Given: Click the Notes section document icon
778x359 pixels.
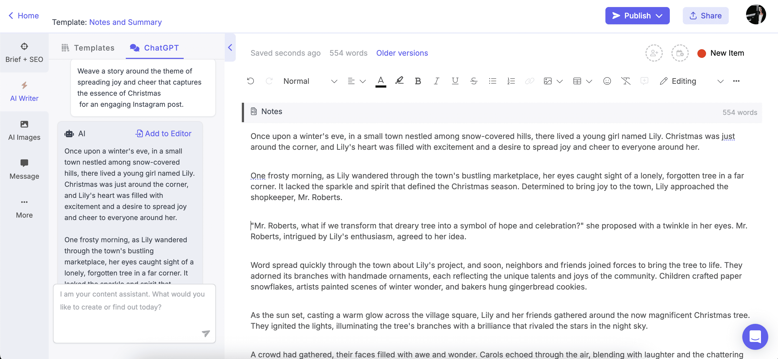Looking at the screenshot, I should [254, 111].
